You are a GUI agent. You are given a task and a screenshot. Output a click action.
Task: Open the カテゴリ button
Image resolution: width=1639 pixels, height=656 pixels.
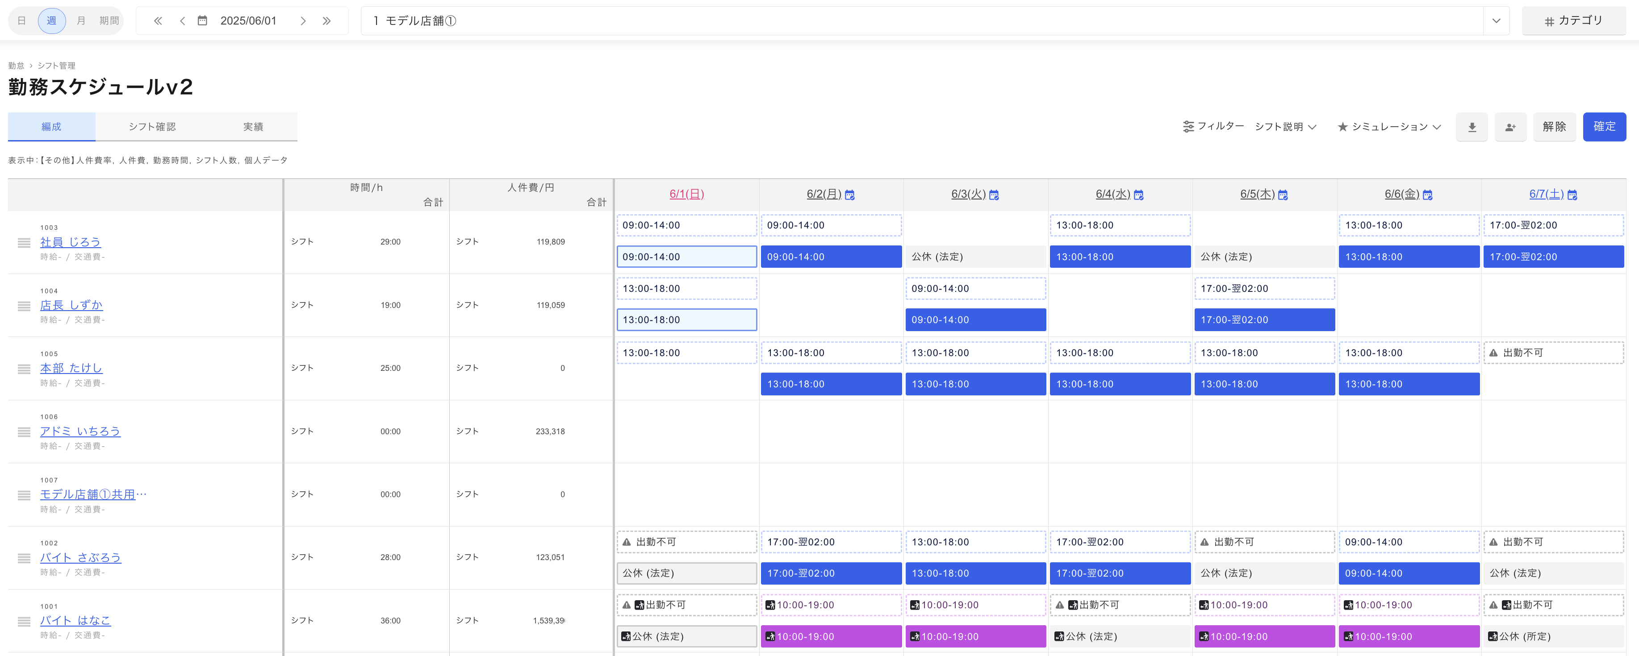(1573, 21)
